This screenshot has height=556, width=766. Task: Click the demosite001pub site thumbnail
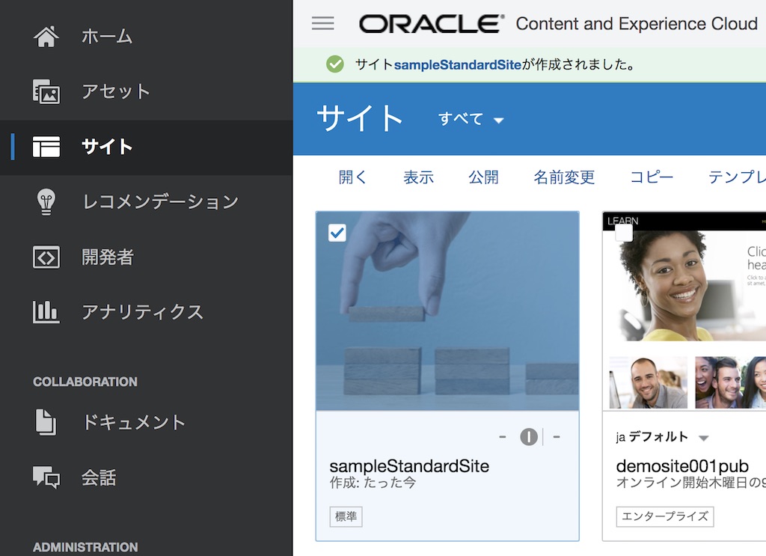(684, 311)
